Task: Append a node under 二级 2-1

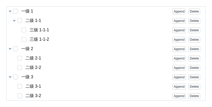Action: pyautogui.click(x=179, y=58)
